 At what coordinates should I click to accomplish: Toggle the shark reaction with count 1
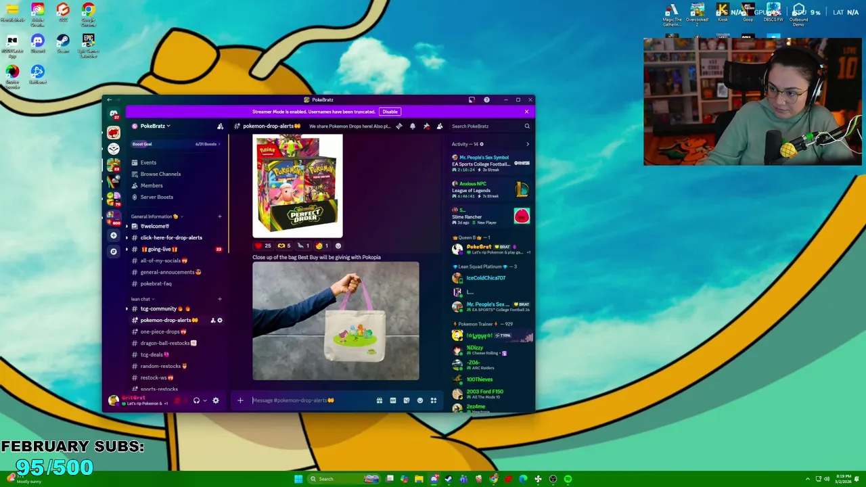pos(303,246)
